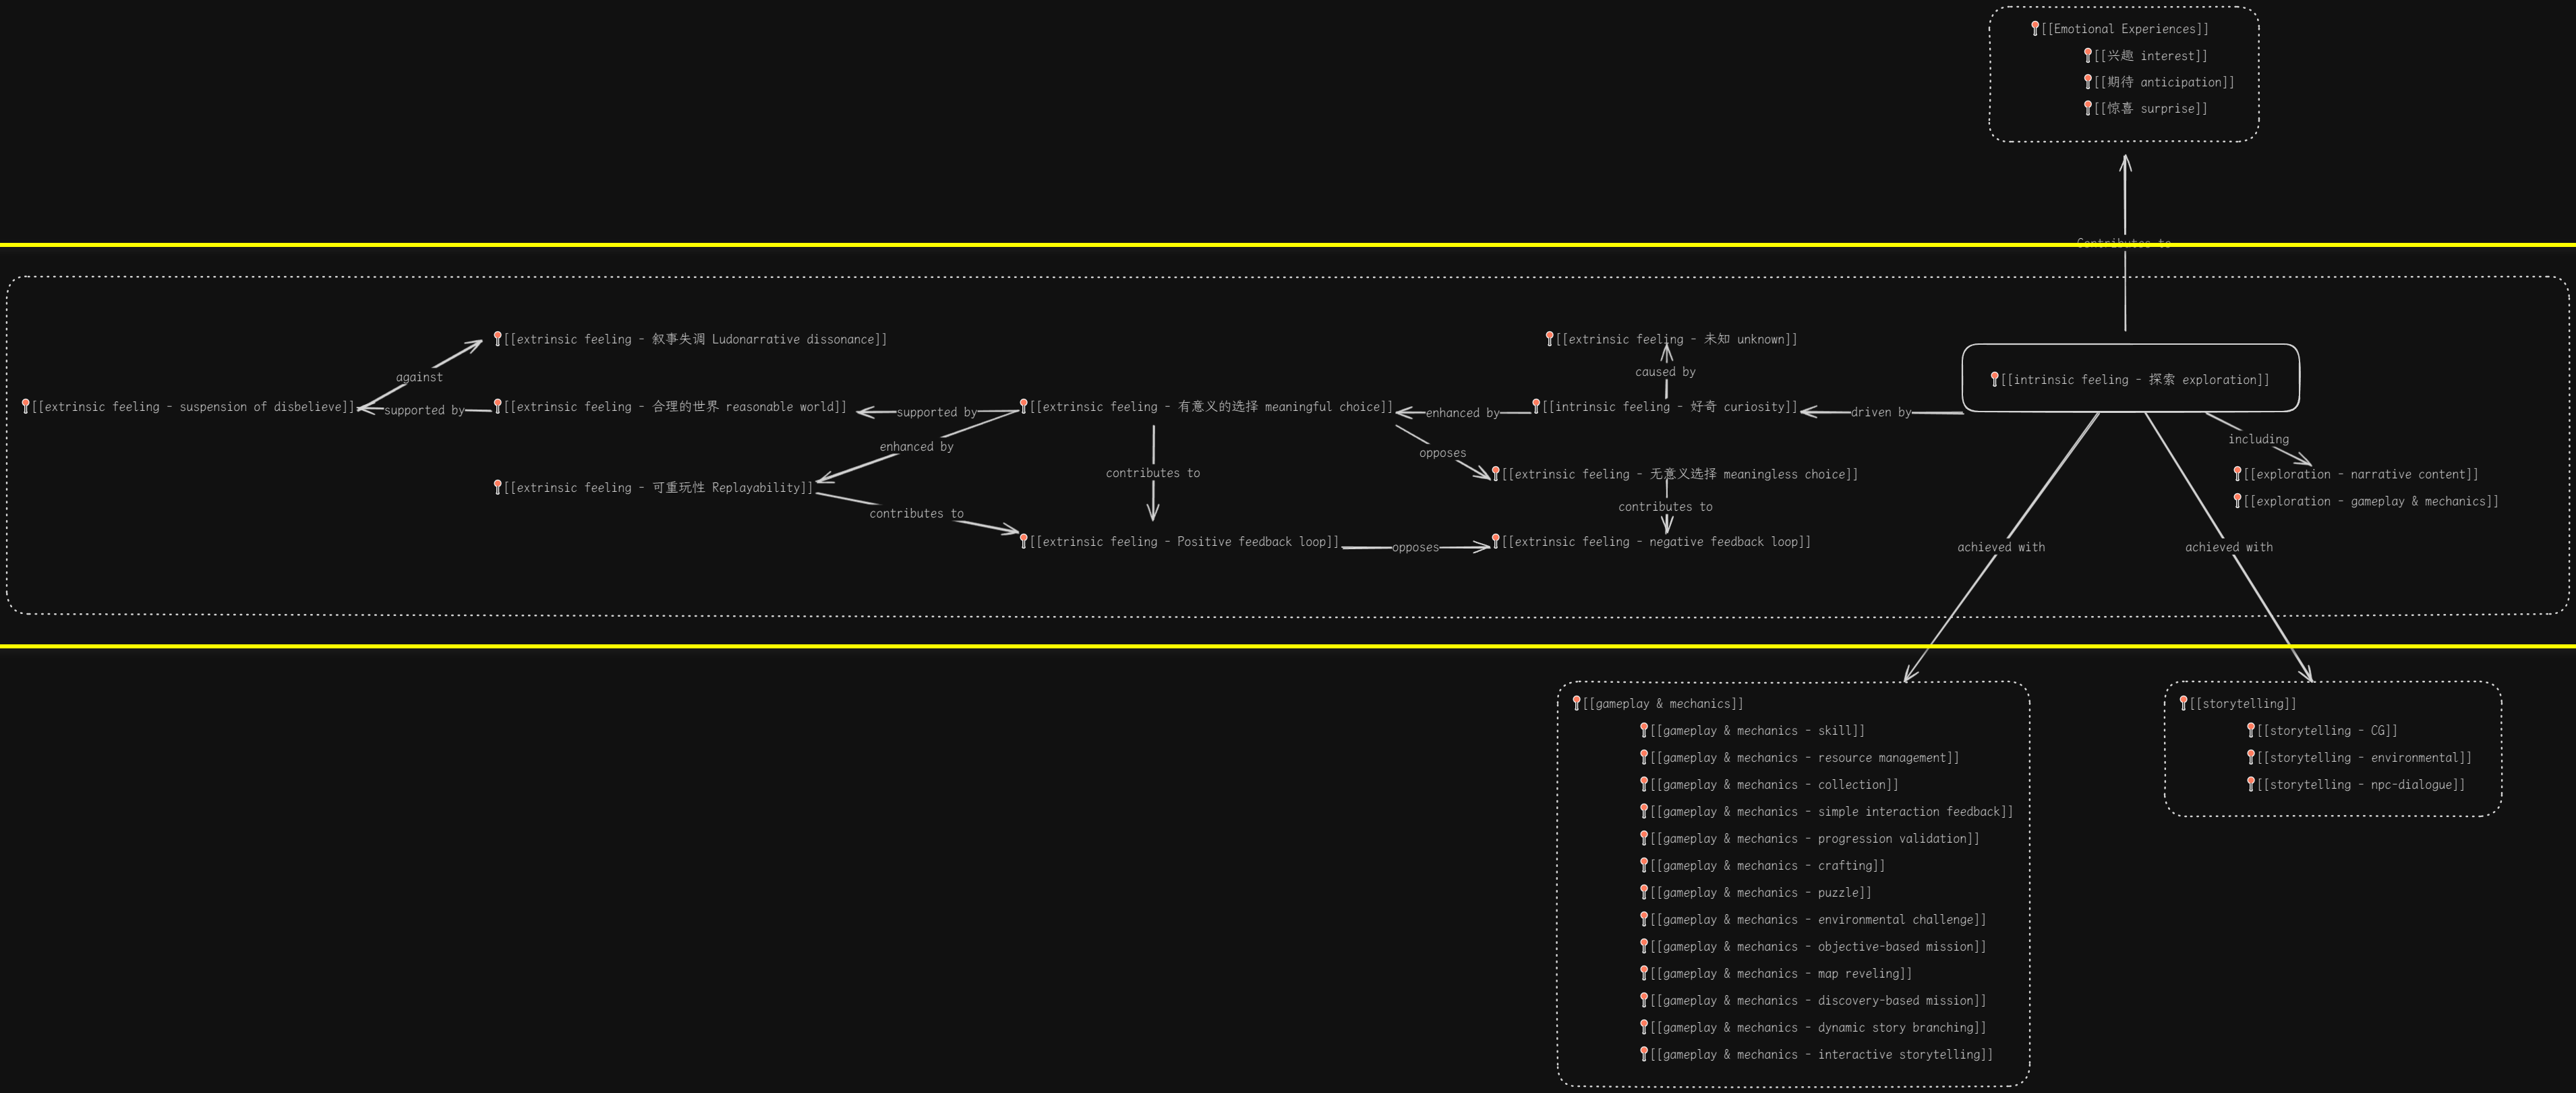Select the "caused by" arrow label
Screen dimensions: 2576x1093
tap(1665, 372)
